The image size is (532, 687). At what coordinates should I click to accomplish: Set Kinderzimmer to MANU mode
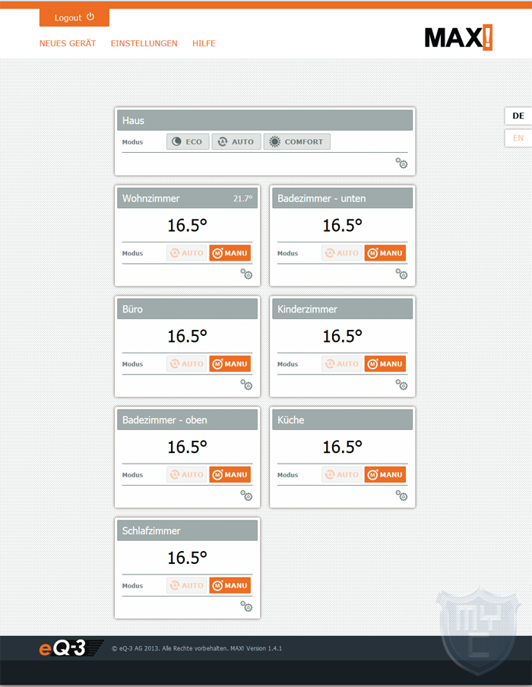point(385,364)
